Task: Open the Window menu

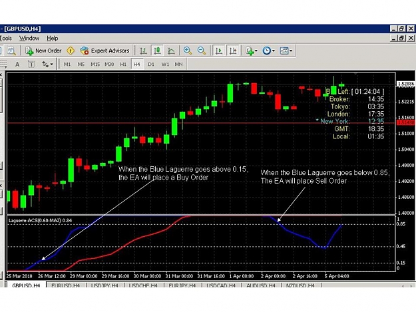Action: (29, 39)
